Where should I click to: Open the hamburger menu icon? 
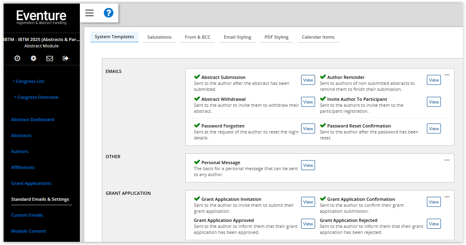click(x=89, y=13)
